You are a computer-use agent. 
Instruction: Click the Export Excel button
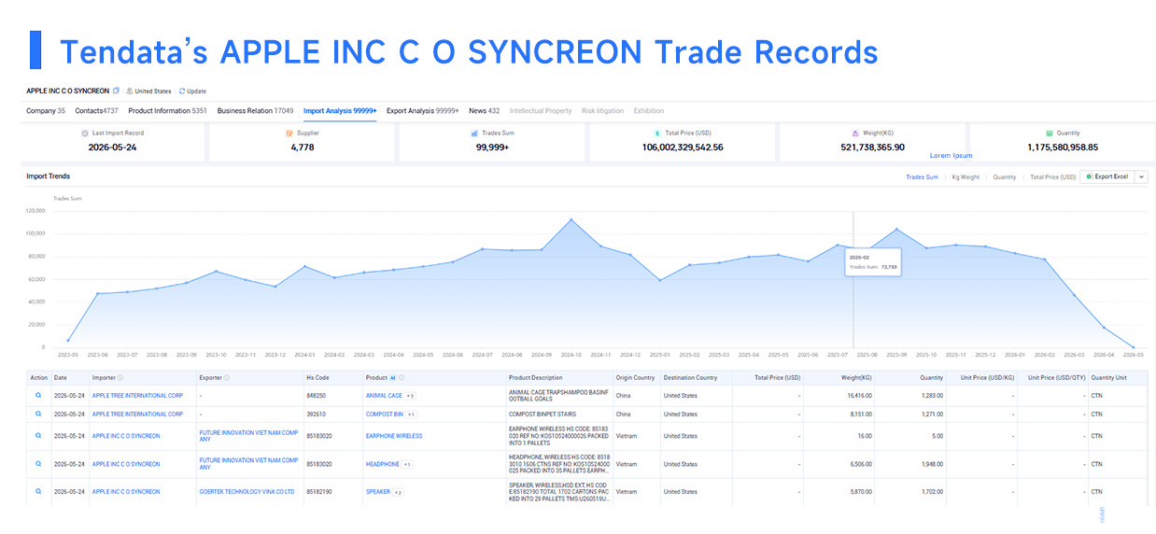coord(1107,176)
